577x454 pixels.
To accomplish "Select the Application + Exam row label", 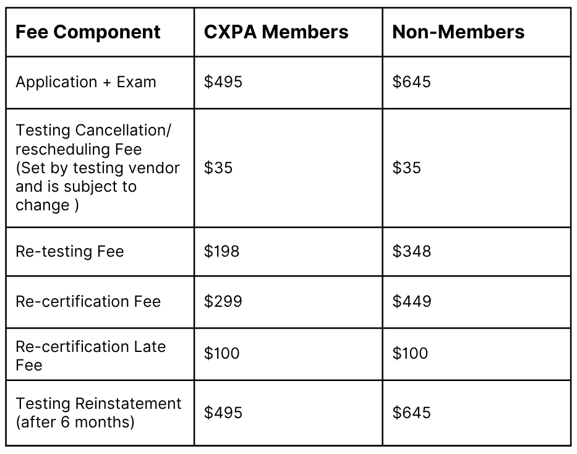I will point(86,82).
